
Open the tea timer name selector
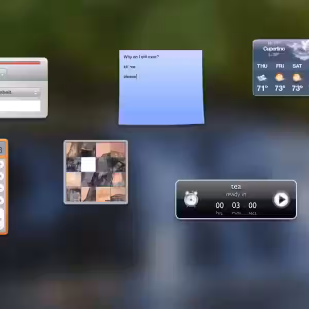[236, 186]
